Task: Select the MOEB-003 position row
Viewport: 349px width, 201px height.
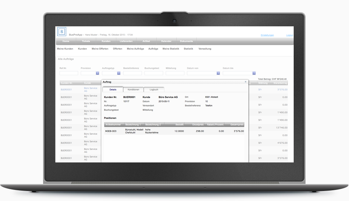Action: coord(111,131)
